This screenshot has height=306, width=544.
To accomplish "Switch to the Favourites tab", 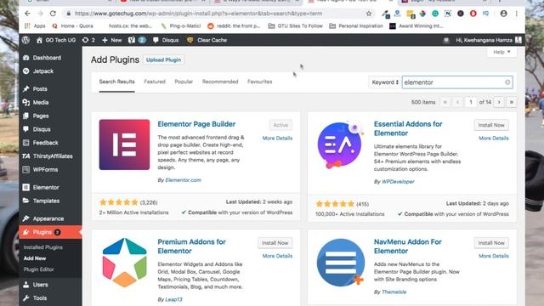I will pyautogui.click(x=259, y=82).
